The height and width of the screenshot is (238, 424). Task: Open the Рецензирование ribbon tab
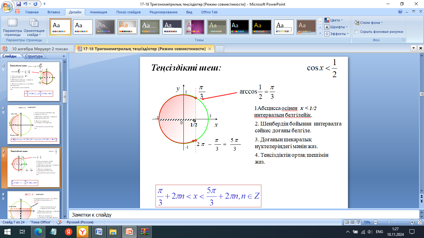164,12
